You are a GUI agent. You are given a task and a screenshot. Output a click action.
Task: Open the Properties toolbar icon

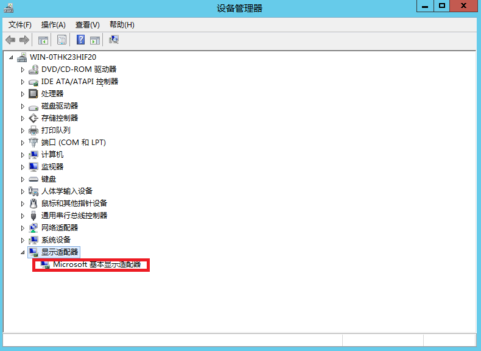pyautogui.click(x=61, y=40)
